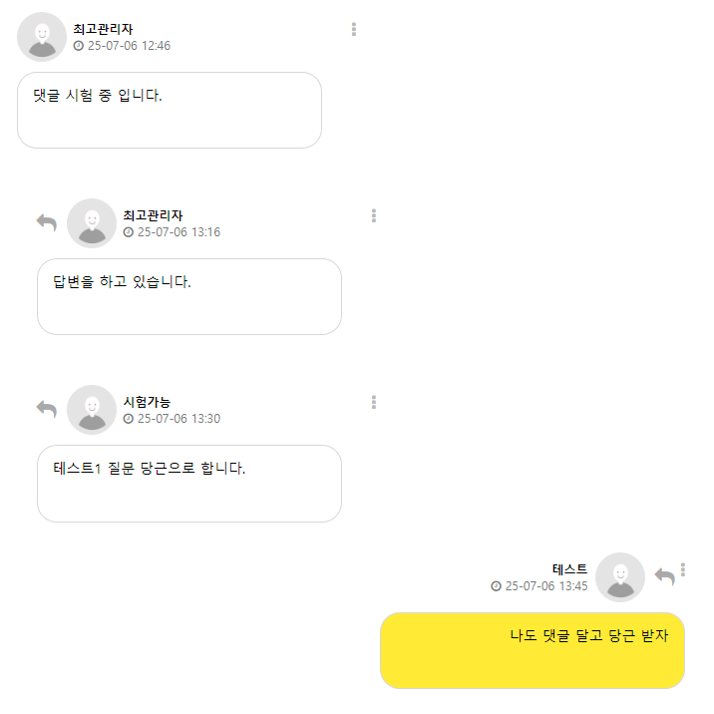
Task: Open options menu for the 12:46 comment
Action: (354, 30)
